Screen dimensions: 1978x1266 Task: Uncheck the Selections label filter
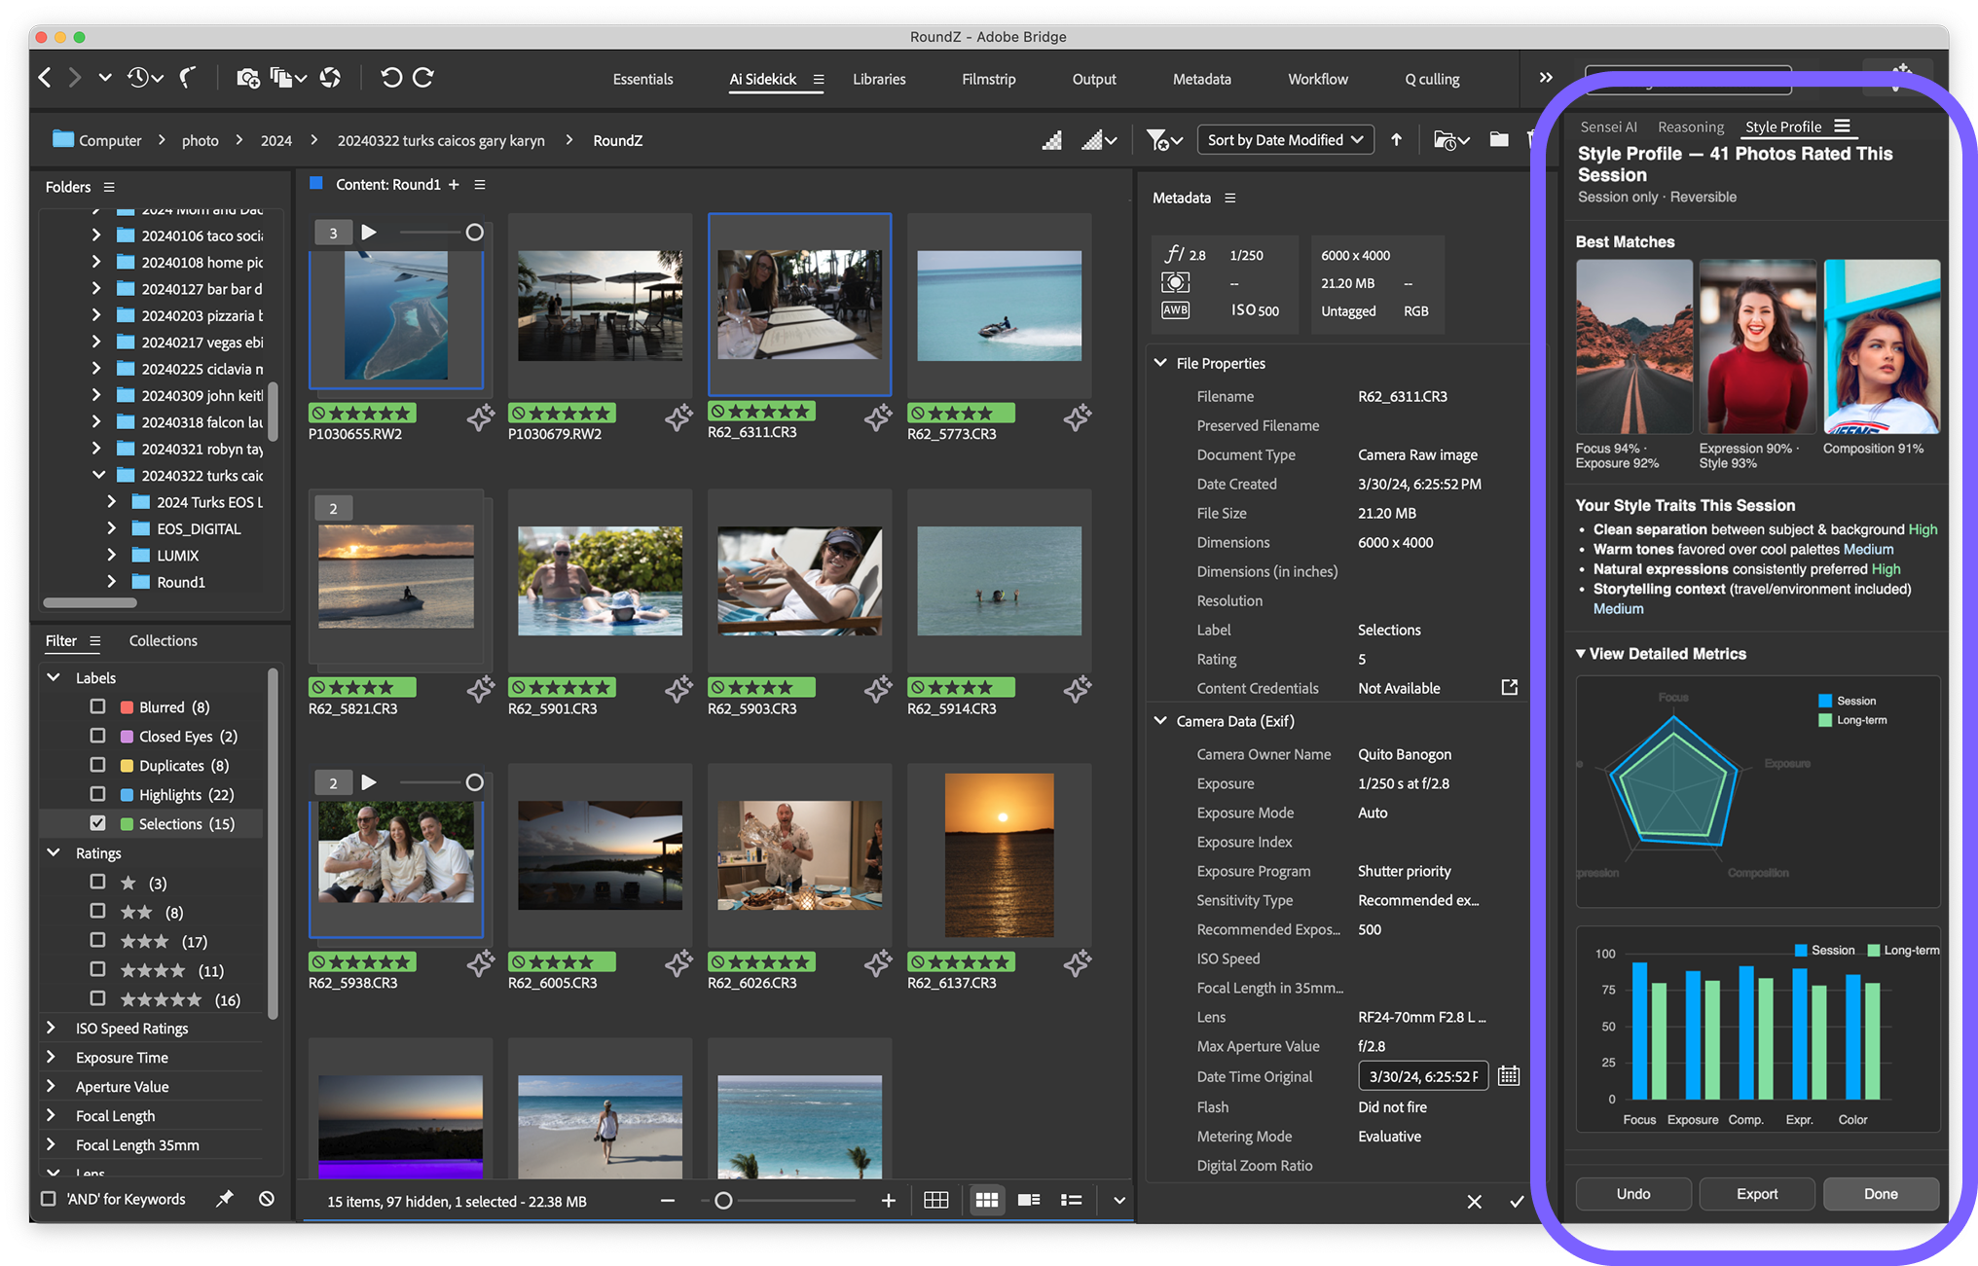(97, 823)
